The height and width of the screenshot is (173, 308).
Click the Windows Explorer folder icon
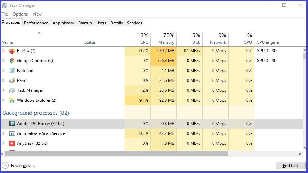point(12,100)
